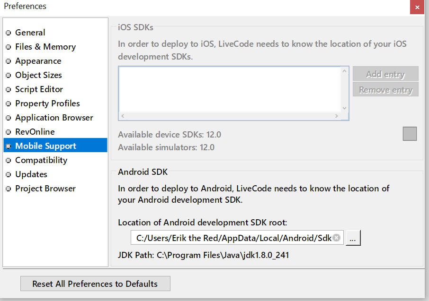Select Property Profiles in sidebar
This screenshot has width=429, height=301.
(x=47, y=103)
